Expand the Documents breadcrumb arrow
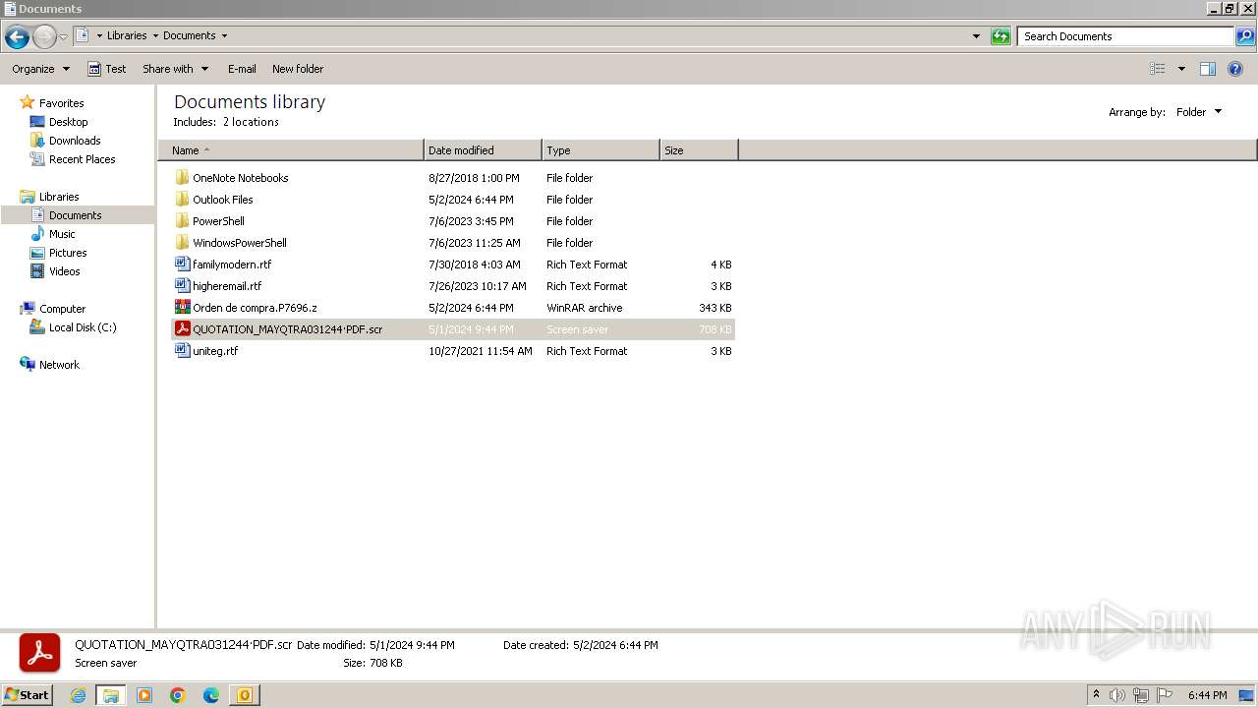 click(224, 35)
